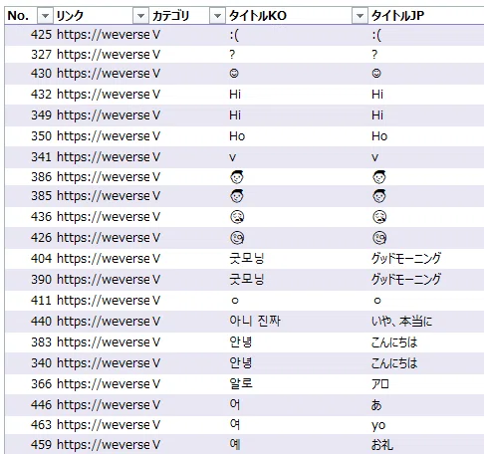Open the weverse link in row 432
The height and width of the screenshot is (454, 484).
click(x=104, y=95)
